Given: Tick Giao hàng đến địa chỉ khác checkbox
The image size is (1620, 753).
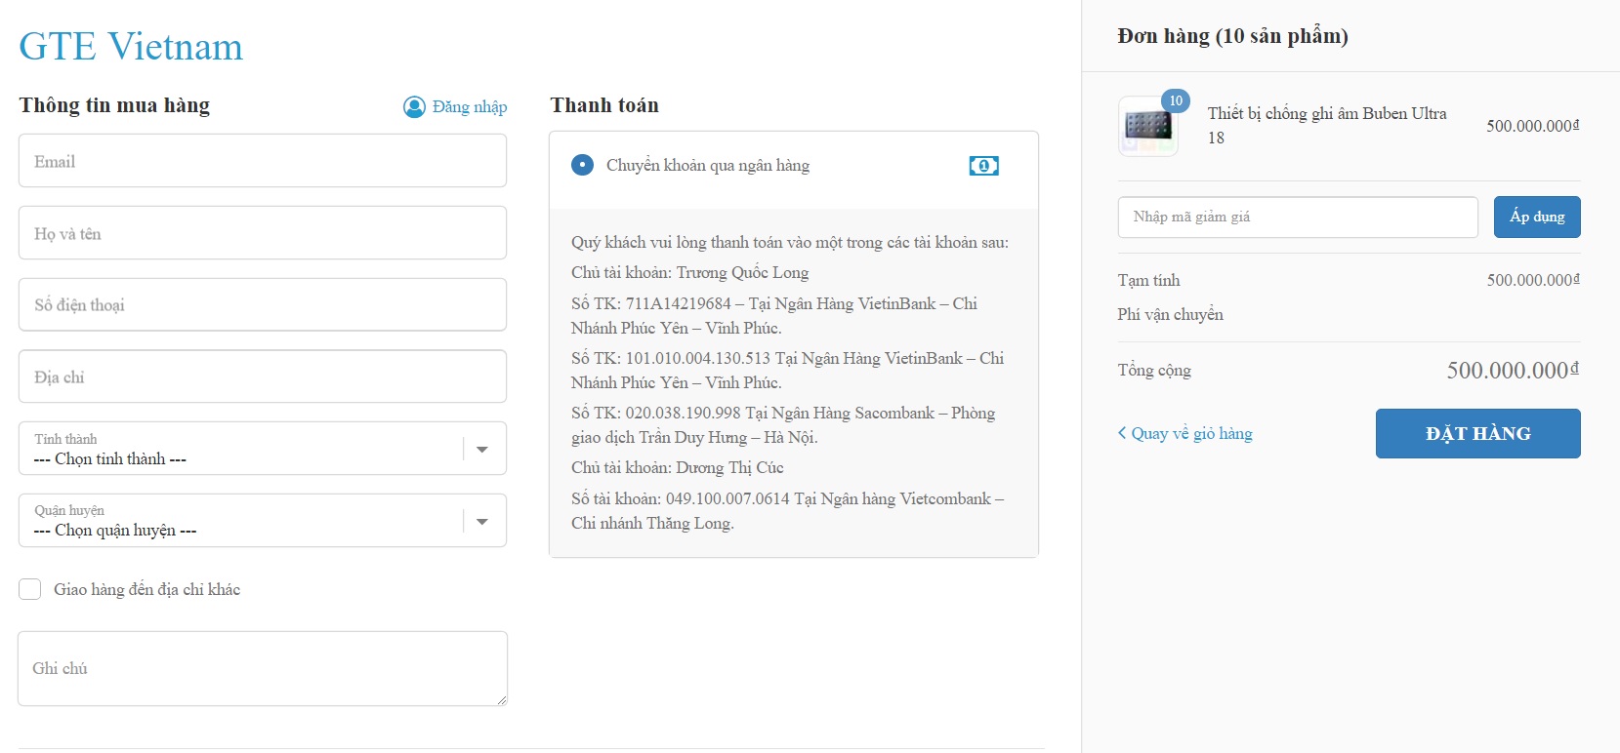Looking at the screenshot, I should [30, 589].
